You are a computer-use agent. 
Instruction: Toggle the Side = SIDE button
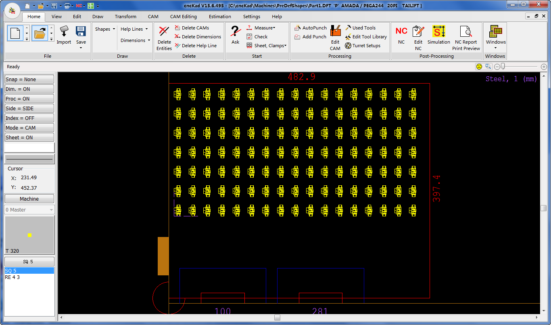[x=29, y=109]
